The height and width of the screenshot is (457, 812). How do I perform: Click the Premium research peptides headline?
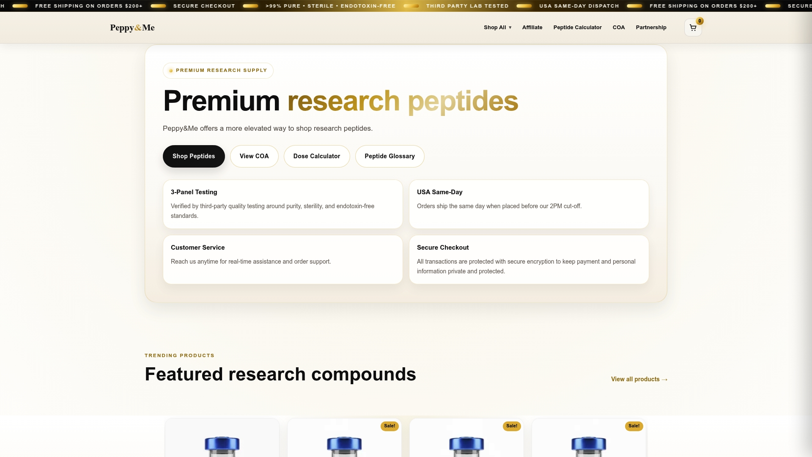(340, 101)
